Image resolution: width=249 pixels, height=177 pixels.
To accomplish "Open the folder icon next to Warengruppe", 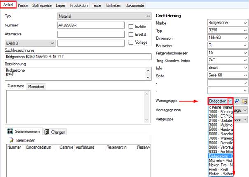I will pos(244,101).
